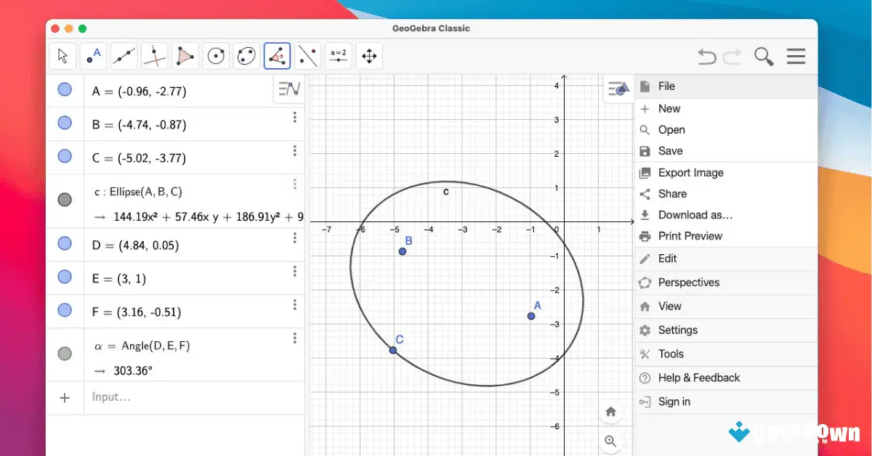This screenshot has height=456, width=872.
Task: Click Sign in at menu bottom
Action: (673, 402)
